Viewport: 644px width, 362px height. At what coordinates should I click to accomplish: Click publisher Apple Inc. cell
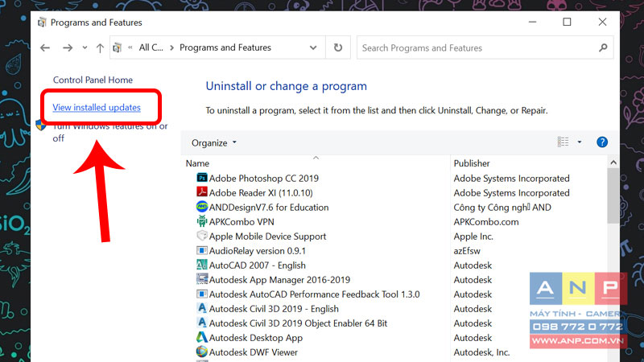pos(473,237)
